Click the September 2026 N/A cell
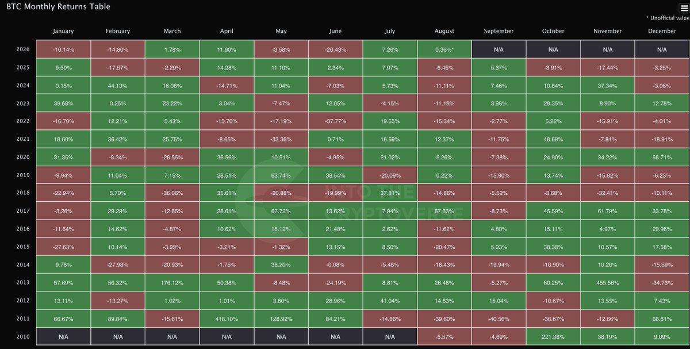Viewport: 690px width, 349px height. 499,49
